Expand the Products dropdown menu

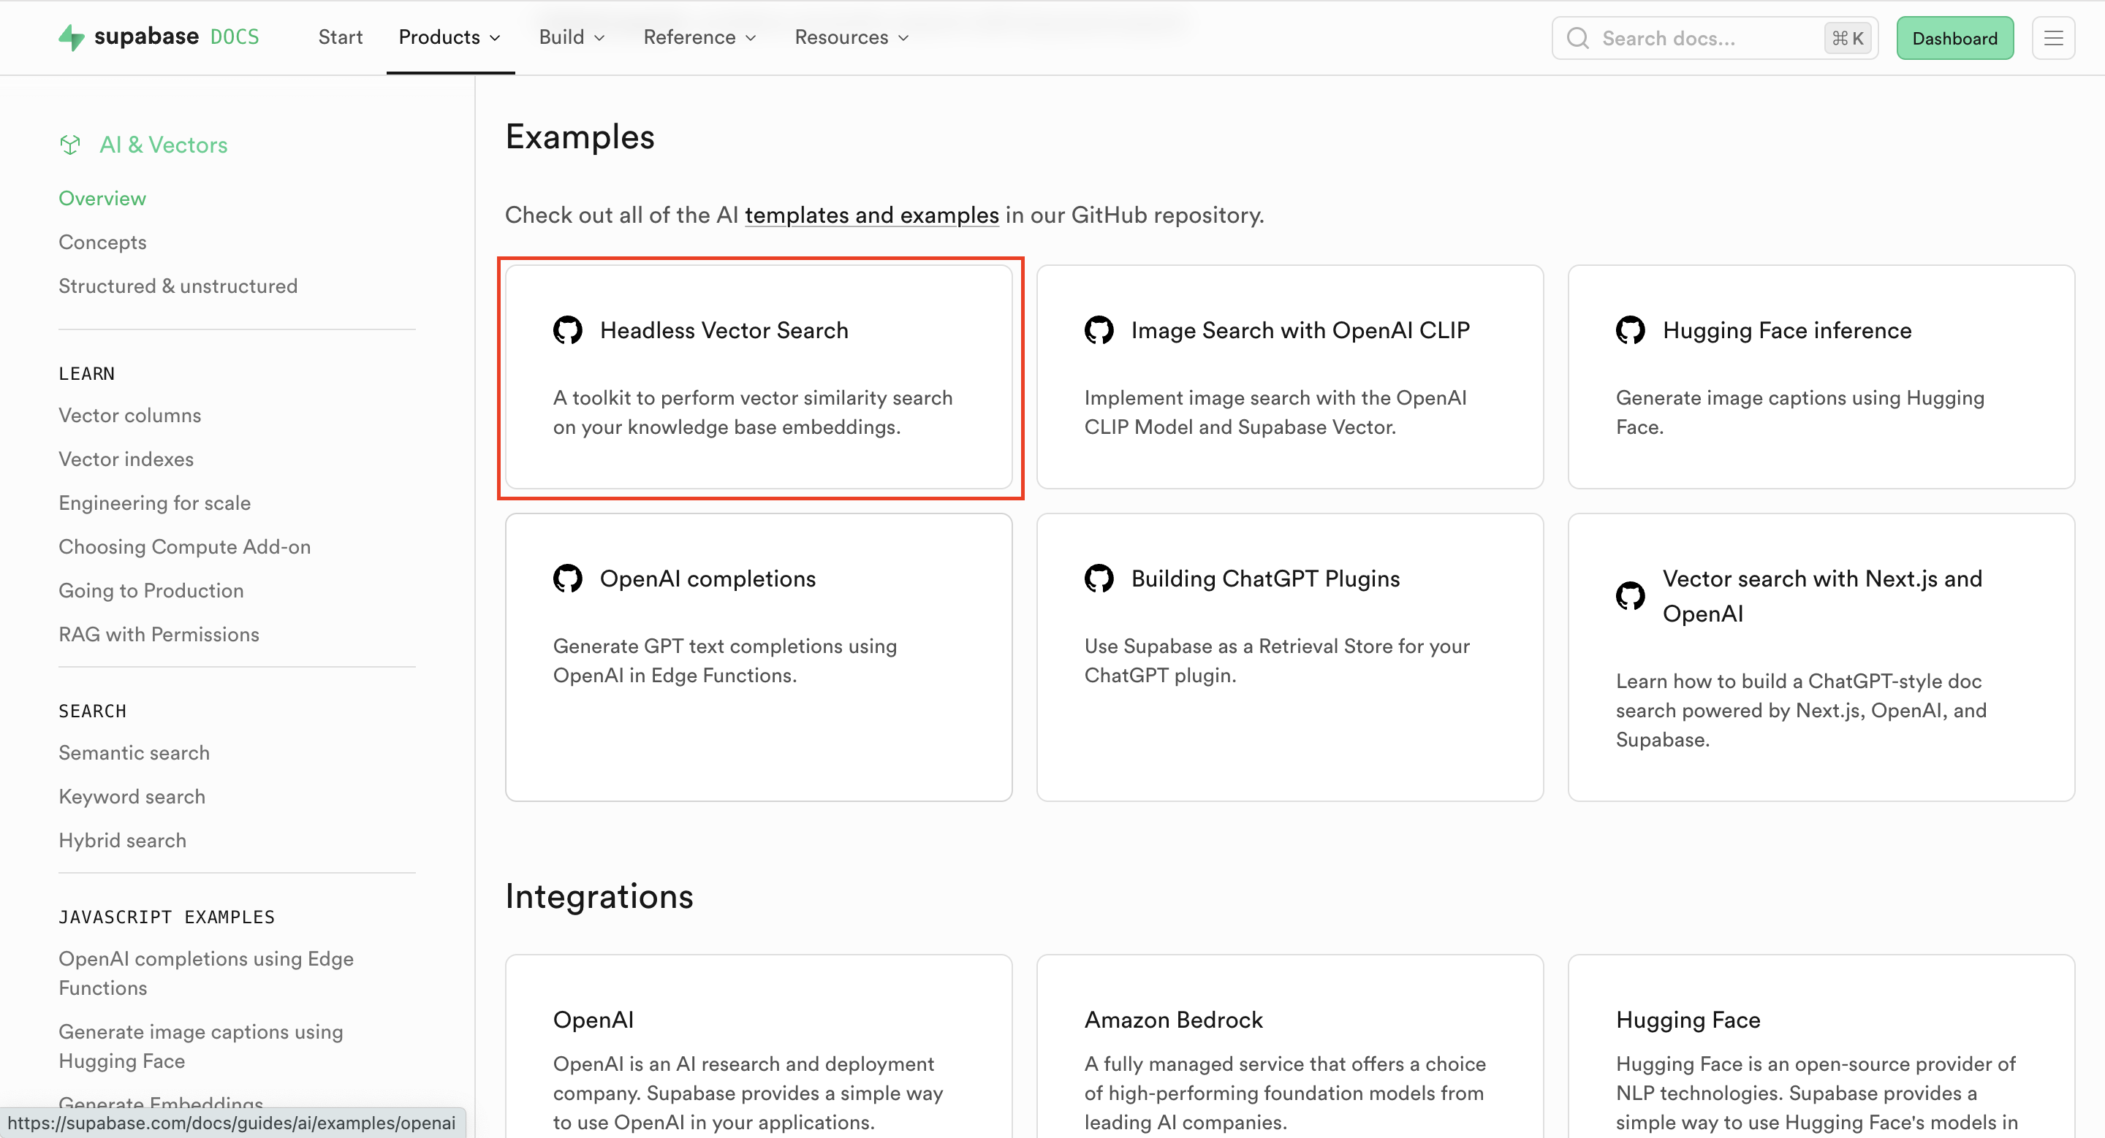[450, 37]
